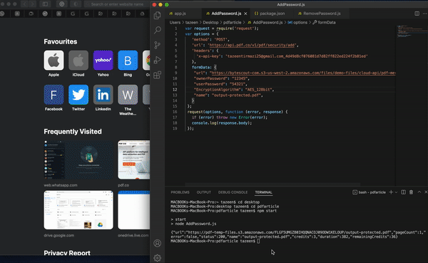
Task: Click console.log(response.body) on line 18
Action: pyautogui.click(x=222, y=123)
